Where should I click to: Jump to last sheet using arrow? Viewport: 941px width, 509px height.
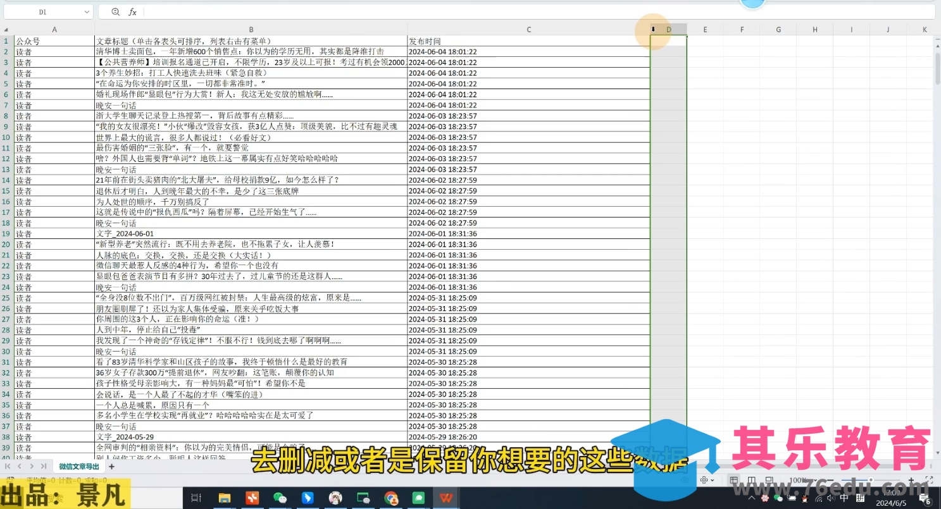pos(43,467)
